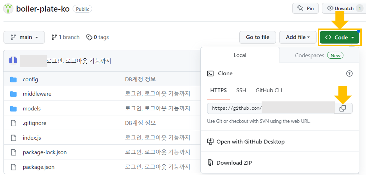Click the folder icon beside models
Image resolution: width=369 pixels, height=175 pixels.
pyautogui.click(x=13, y=109)
